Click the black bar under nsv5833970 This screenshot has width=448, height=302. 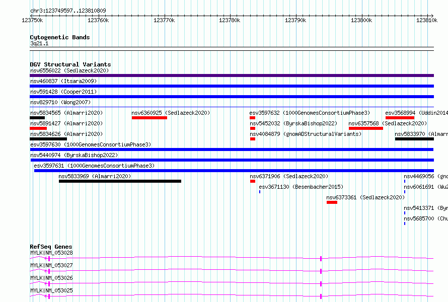click(x=415, y=139)
